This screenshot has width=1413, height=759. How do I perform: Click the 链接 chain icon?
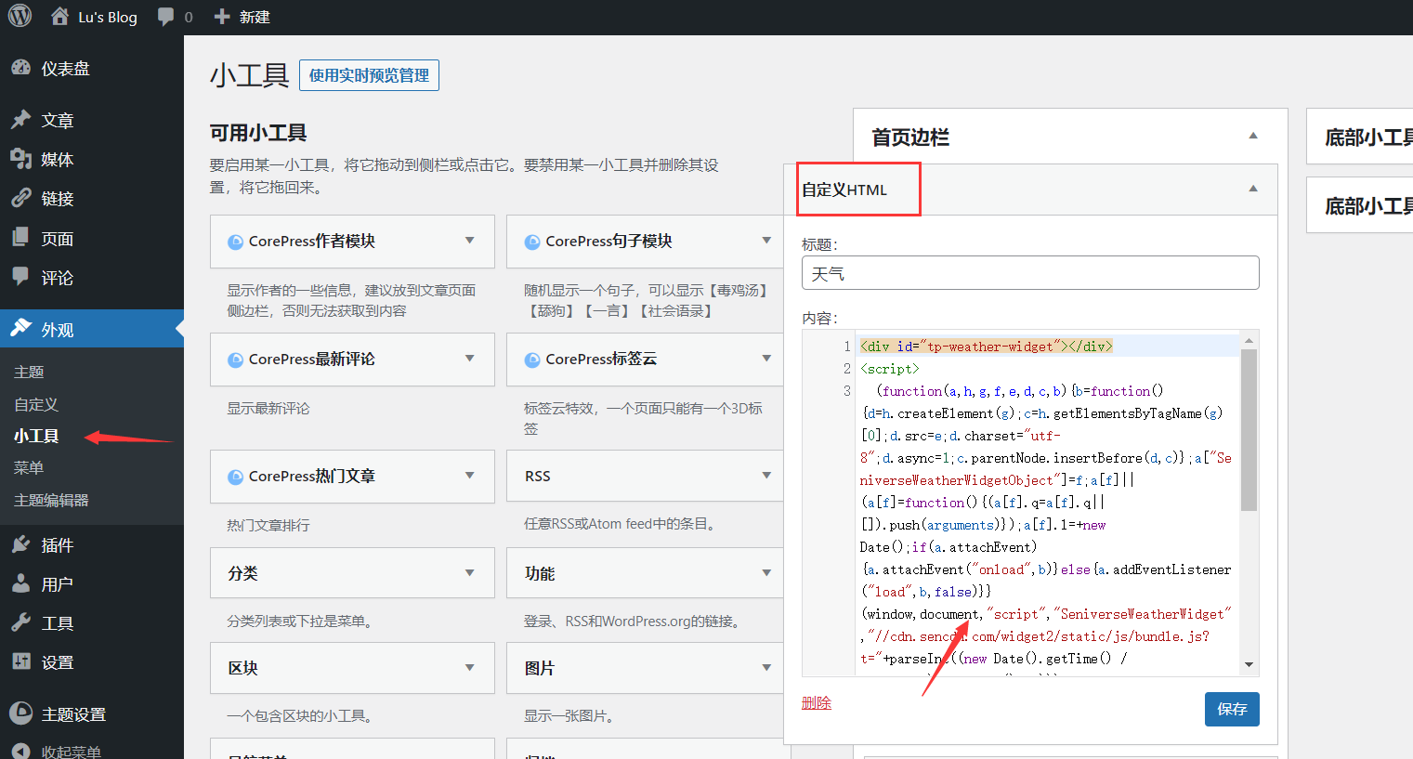(x=20, y=198)
